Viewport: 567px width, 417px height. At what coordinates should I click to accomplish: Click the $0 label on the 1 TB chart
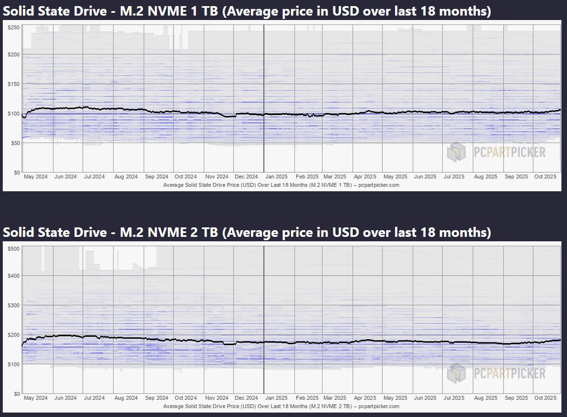(x=17, y=173)
